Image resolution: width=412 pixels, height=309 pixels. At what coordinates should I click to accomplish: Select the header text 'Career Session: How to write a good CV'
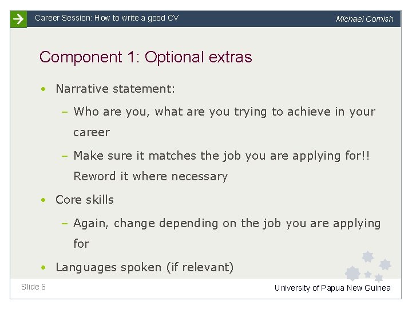tap(106, 18)
